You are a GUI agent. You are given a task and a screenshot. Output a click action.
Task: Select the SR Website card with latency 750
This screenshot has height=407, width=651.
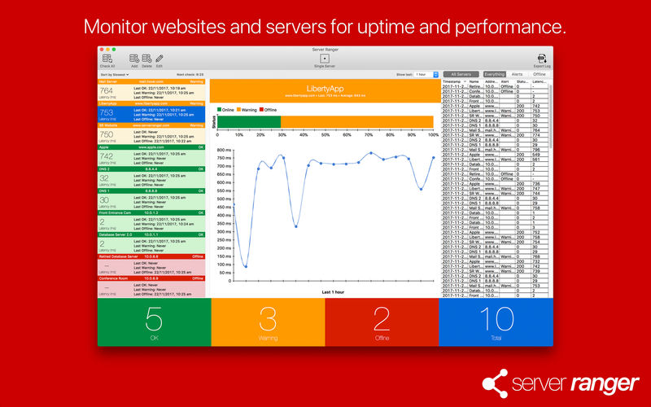pyautogui.click(x=151, y=133)
